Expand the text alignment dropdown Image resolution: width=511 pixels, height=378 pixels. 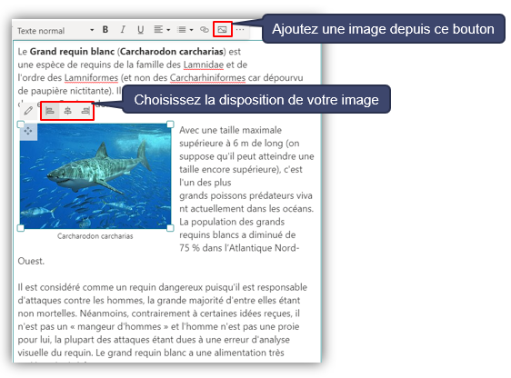pos(162,30)
